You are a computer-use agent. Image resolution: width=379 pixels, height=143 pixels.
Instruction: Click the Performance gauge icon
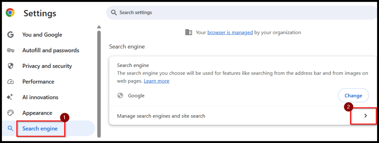pos(10,82)
